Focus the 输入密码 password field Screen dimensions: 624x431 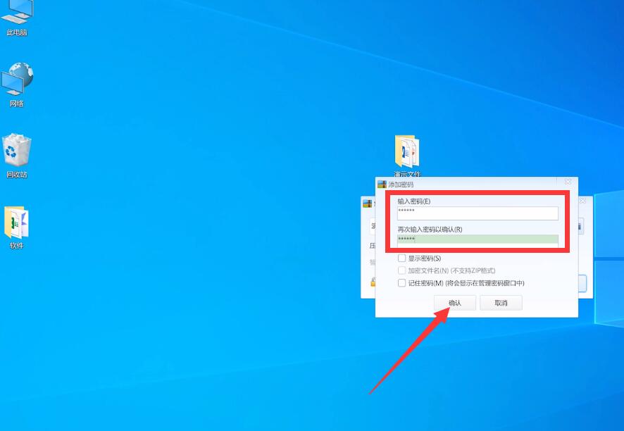pos(478,213)
